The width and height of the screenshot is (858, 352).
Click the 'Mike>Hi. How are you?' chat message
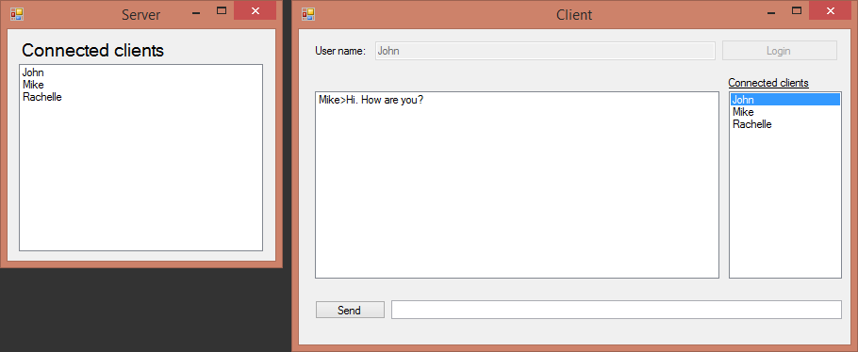[x=371, y=101]
